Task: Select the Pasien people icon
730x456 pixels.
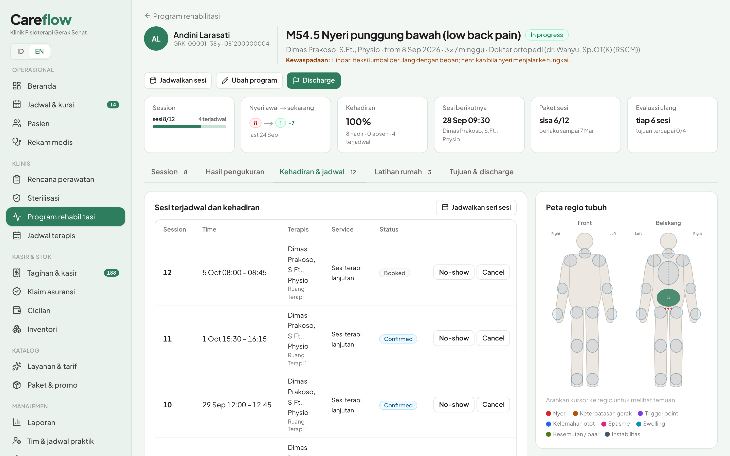Action: (x=16, y=123)
